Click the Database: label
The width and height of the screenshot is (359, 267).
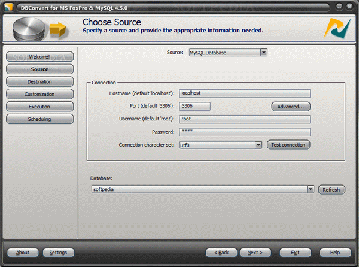pos(102,178)
